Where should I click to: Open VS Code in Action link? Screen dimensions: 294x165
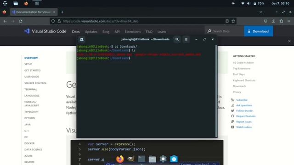coord(243,62)
